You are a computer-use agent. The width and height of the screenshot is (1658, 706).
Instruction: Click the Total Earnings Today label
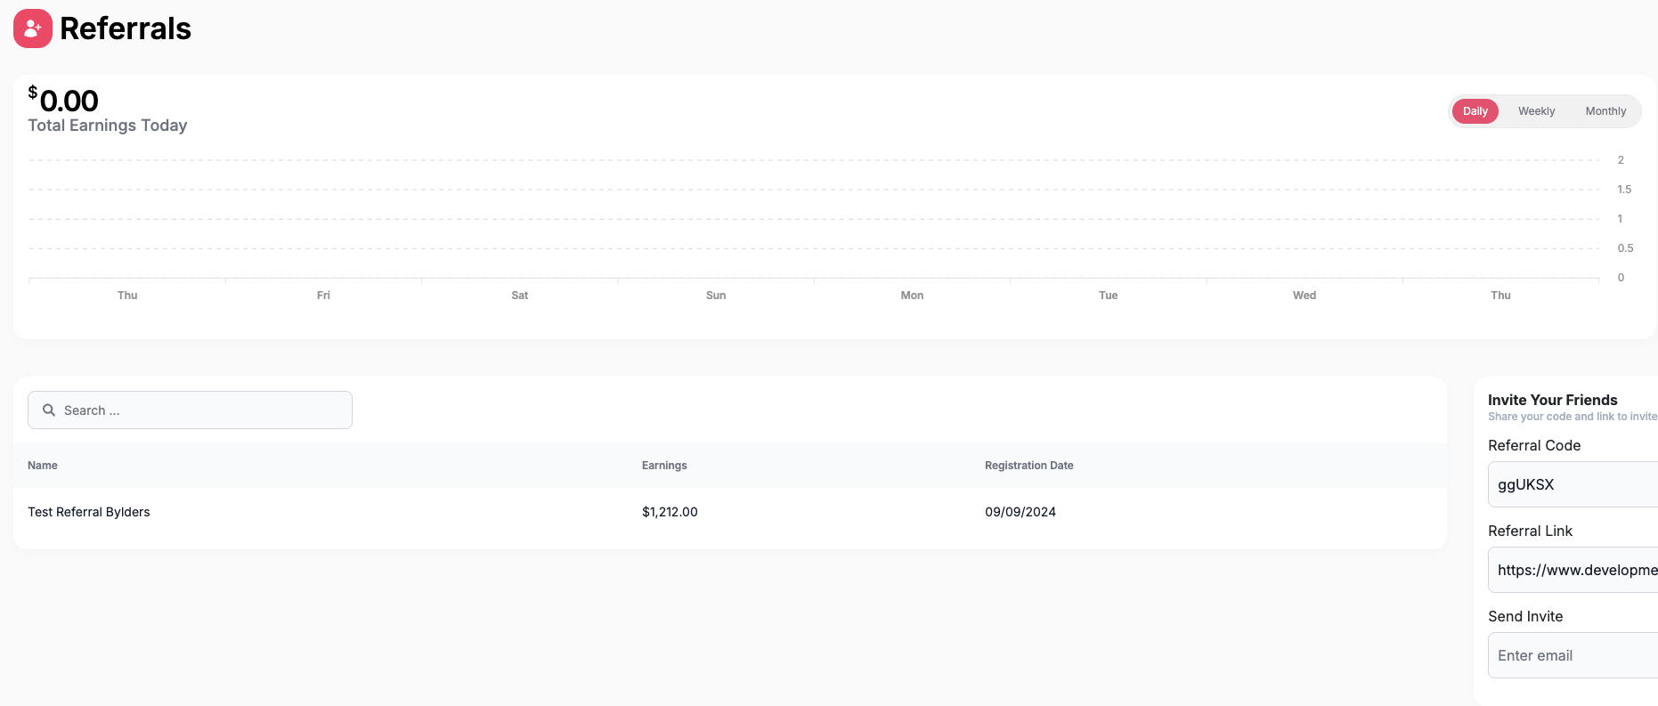108,126
